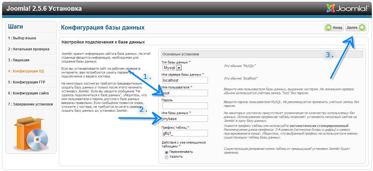Go to step 7 Завершение установки
This screenshot has width=373, height=171.
click(31, 104)
